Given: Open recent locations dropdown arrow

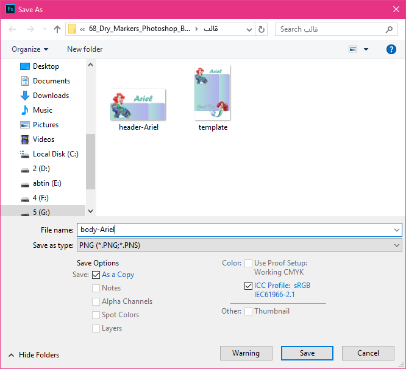Looking at the screenshot, I should point(45,29).
